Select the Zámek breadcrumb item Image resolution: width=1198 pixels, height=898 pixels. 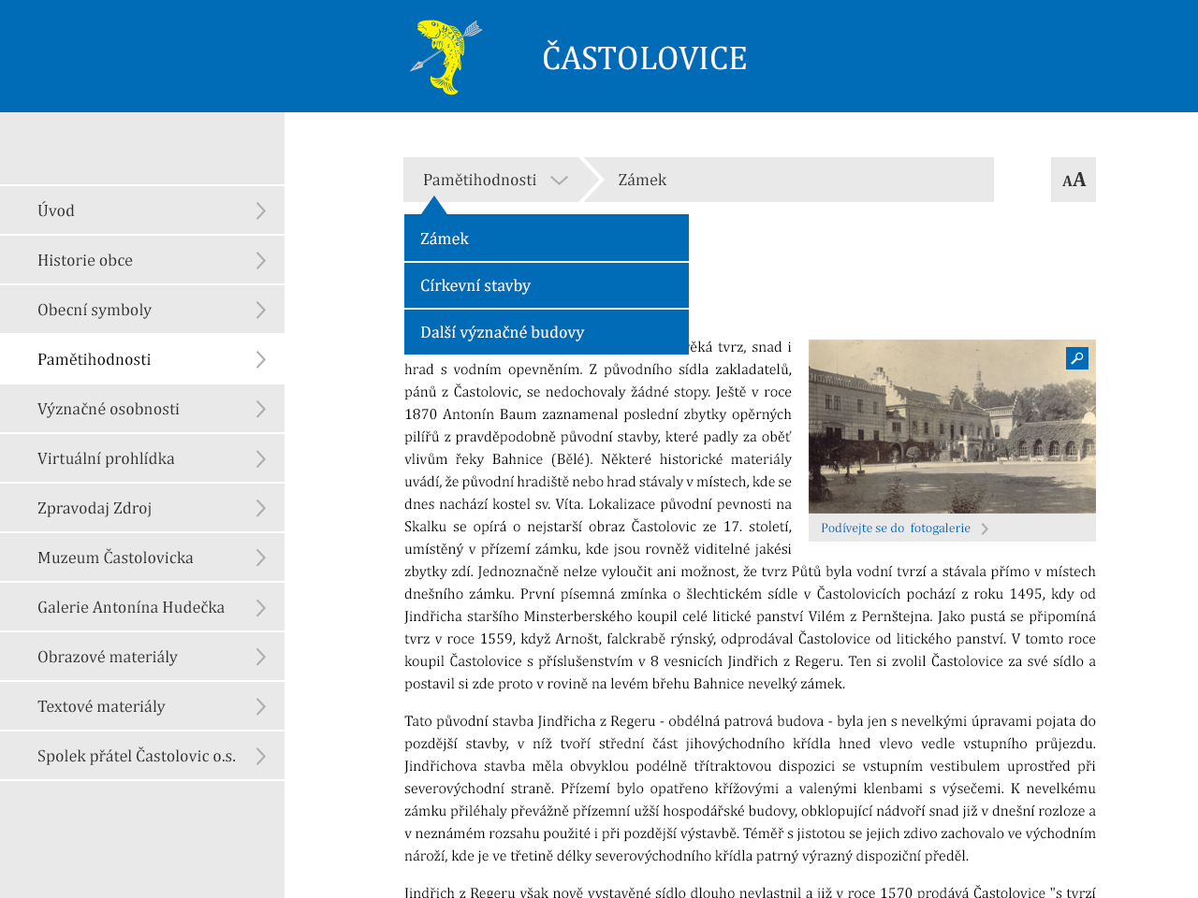pyautogui.click(x=642, y=180)
